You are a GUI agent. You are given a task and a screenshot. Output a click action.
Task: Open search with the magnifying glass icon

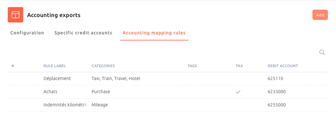(x=322, y=52)
